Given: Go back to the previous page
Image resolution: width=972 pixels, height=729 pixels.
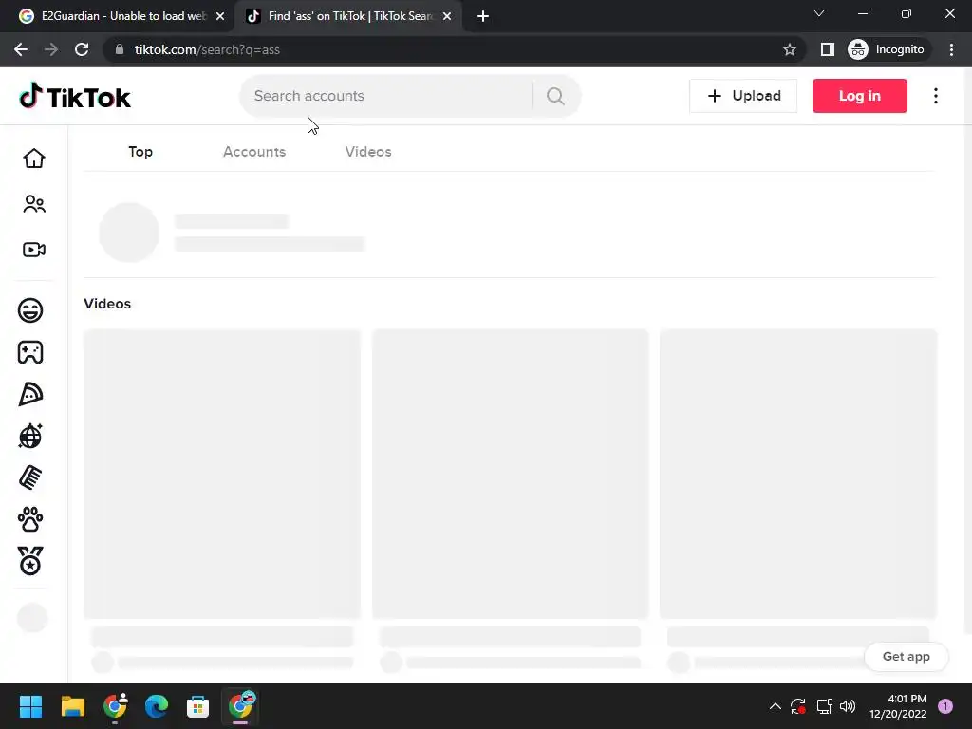Looking at the screenshot, I should 21,49.
